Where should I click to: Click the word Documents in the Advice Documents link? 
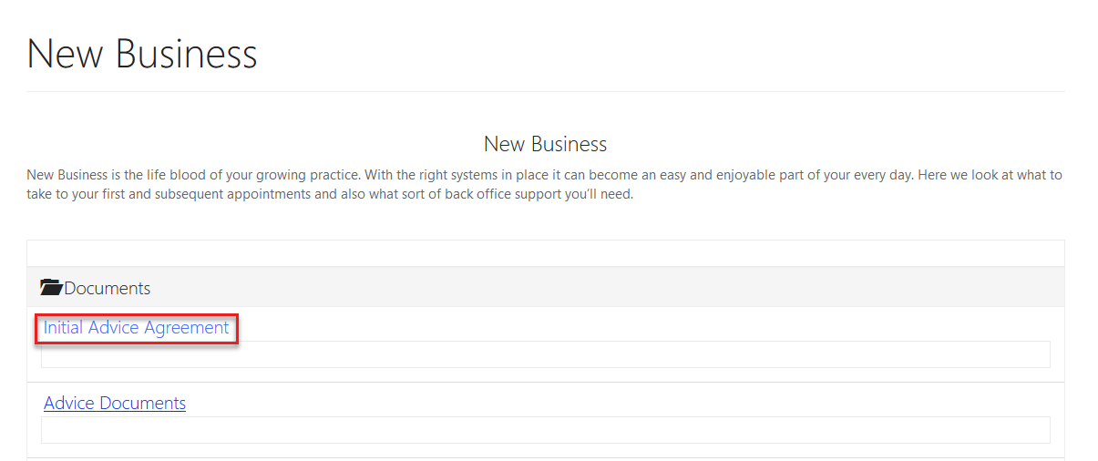pos(142,404)
